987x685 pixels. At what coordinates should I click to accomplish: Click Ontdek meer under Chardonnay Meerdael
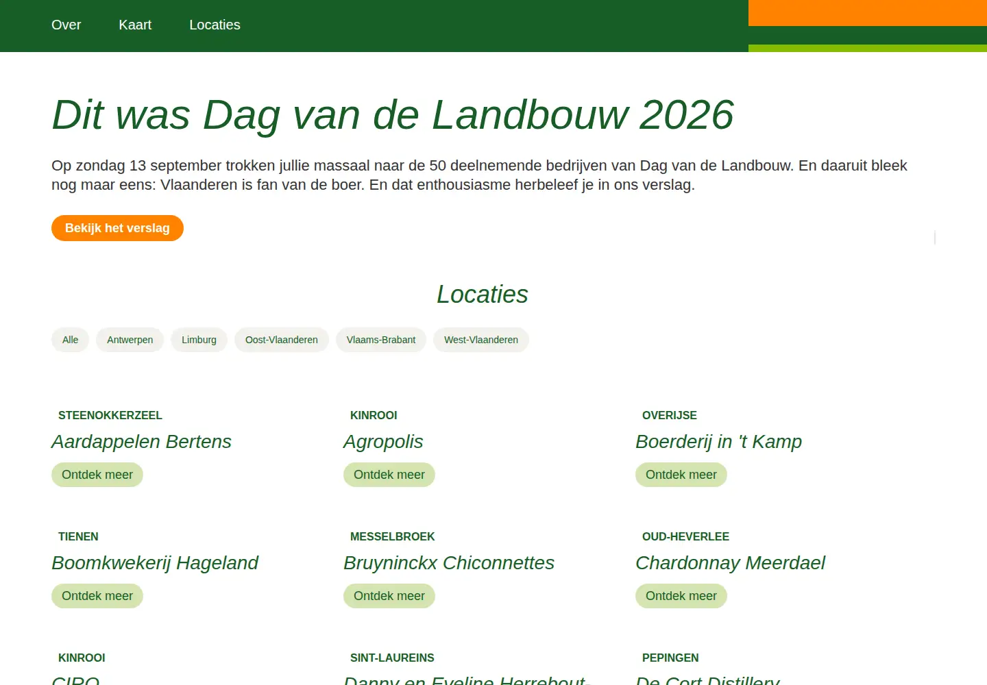pyautogui.click(x=681, y=596)
